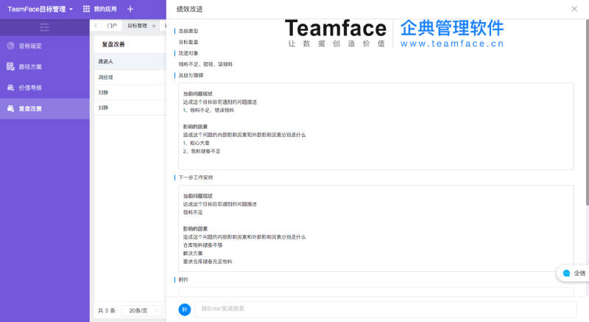
Task: Open the 我的应用 apps grid icon
Action: pyautogui.click(x=86, y=9)
